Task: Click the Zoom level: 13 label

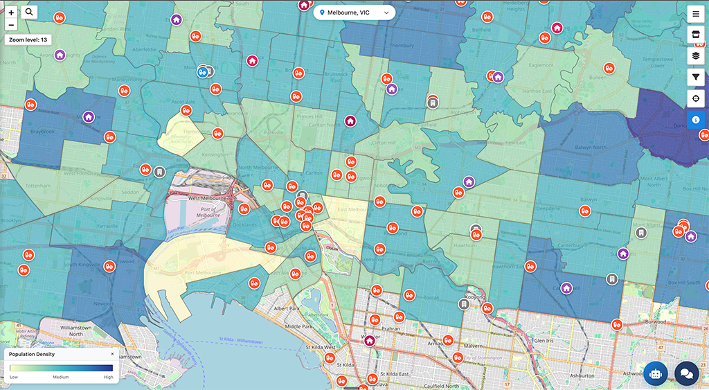Action: tap(28, 40)
